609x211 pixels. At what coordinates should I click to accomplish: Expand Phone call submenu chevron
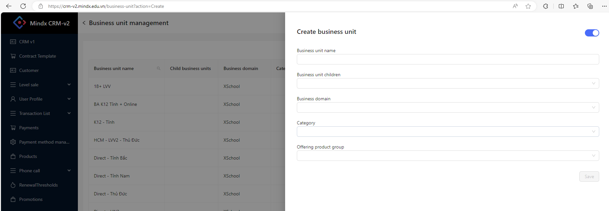69,171
